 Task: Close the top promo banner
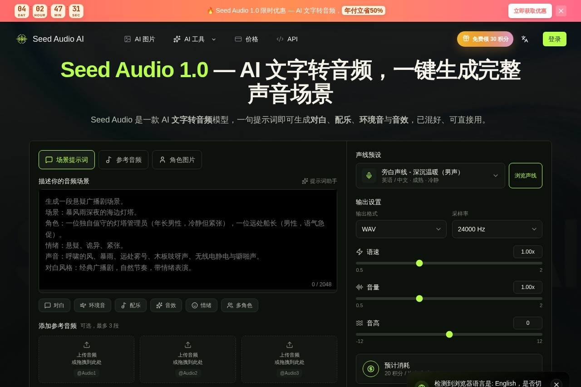[x=561, y=11]
